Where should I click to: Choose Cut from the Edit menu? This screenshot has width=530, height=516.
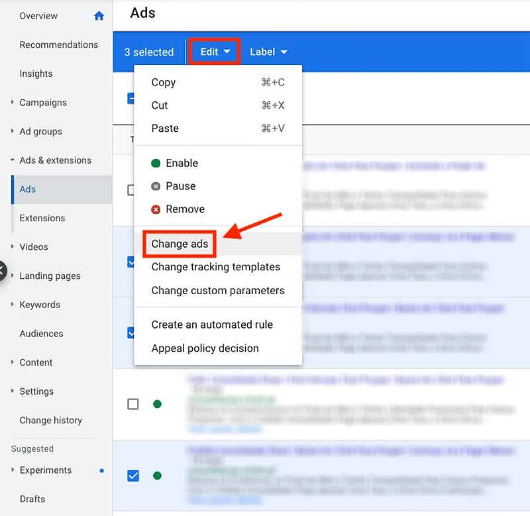[218, 105]
